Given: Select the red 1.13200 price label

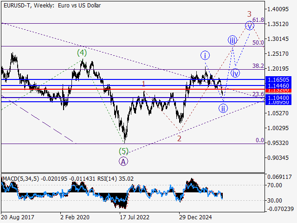Looking at the screenshot, I should click(278, 90).
